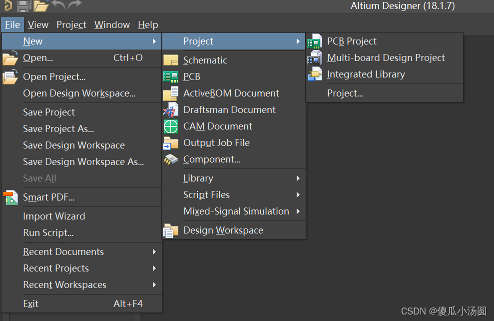Select the Recent Documents label

63,251
